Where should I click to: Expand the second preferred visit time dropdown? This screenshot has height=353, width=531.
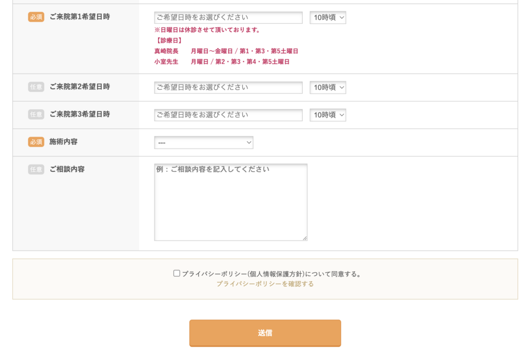[328, 87]
